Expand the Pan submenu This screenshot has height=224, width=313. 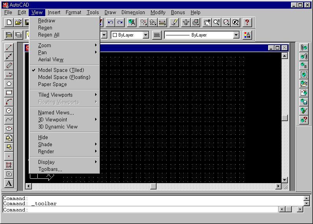(64, 52)
